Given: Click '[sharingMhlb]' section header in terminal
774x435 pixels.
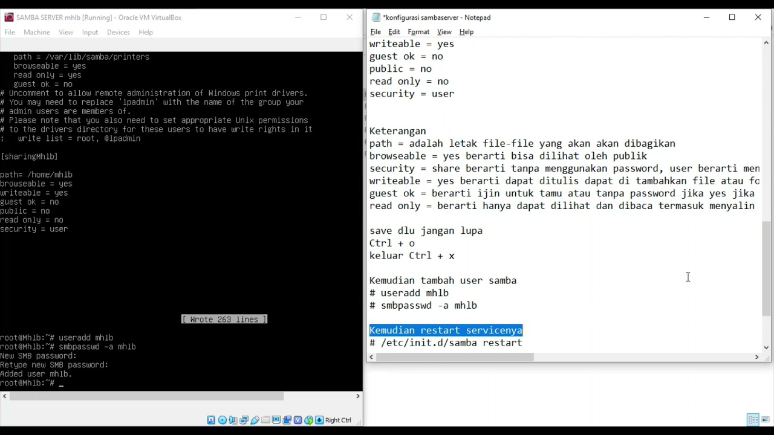Looking at the screenshot, I should (x=29, y=156).
